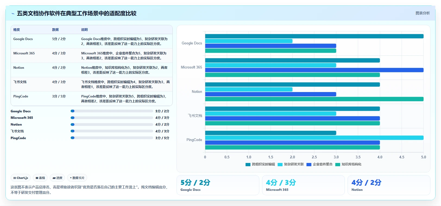Click the Google Docs progress bar
The width and height of the screenshot is (441, 206).
[x=112, y=111]
